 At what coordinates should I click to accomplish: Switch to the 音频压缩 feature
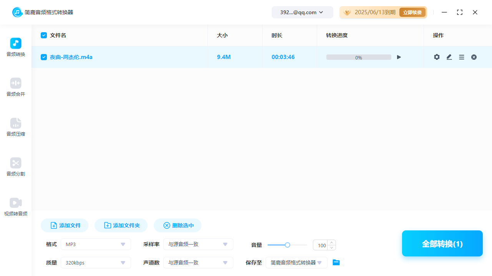[15, 127]
